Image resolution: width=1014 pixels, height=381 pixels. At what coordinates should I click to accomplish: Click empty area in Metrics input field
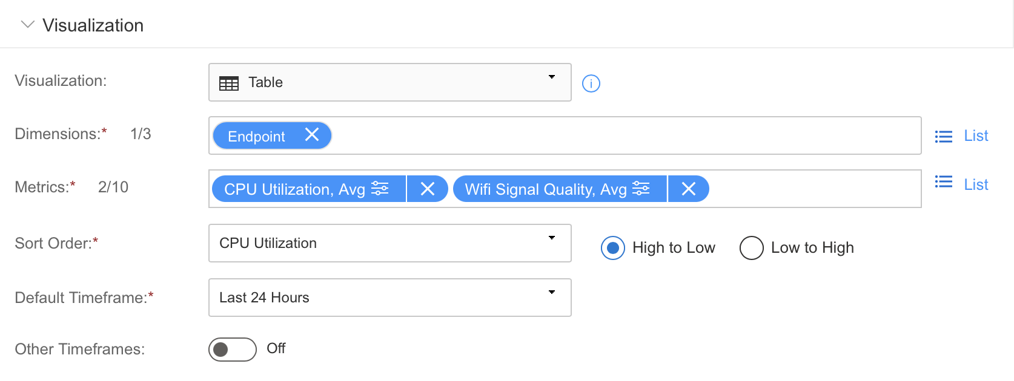point(815,189)
